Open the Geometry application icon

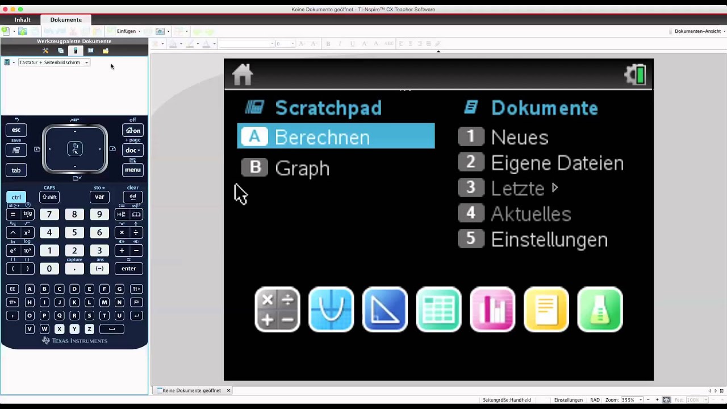[x=385, y=310]
